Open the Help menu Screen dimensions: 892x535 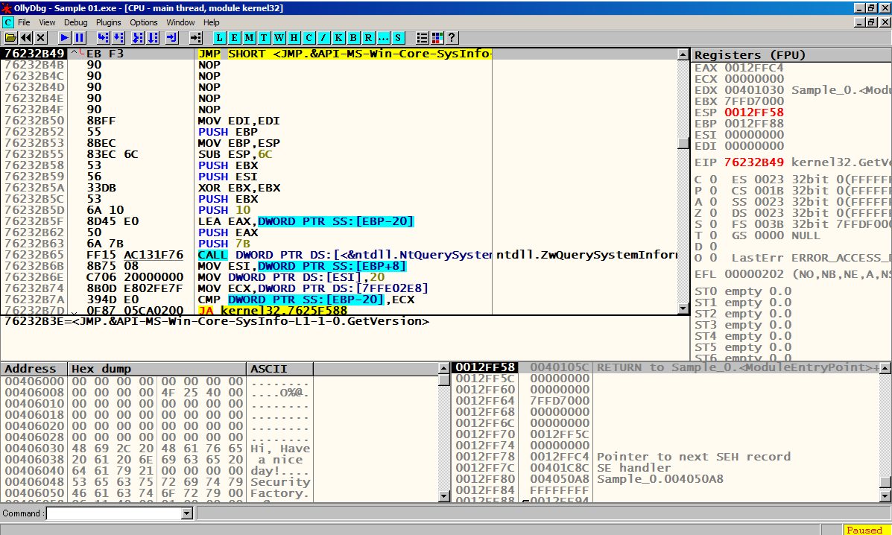tap(211, 22)
